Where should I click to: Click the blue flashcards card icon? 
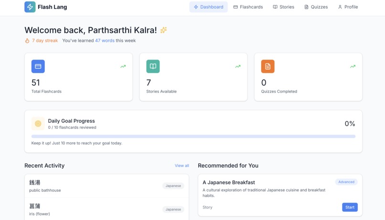(38, 66)
